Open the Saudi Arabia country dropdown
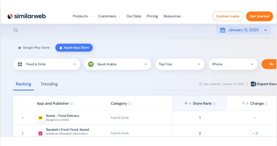The width and height of the screenshot is (277, 146). [x=118, y=64]
